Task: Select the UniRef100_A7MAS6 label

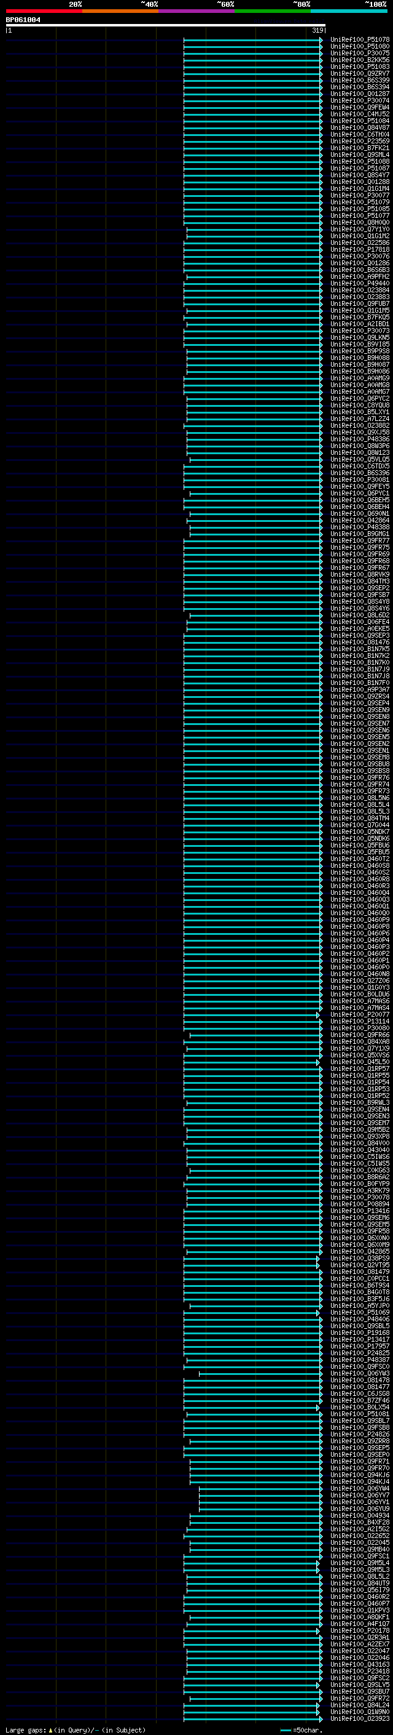Action: tap(360, 1001)
